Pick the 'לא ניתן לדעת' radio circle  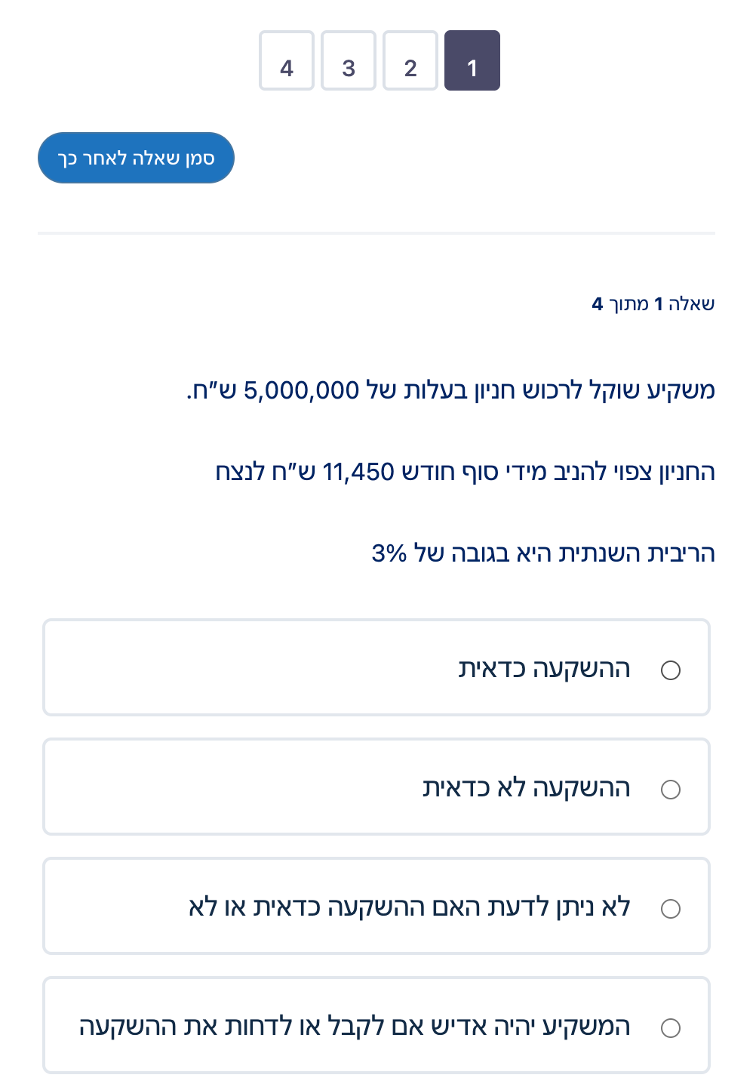[670, 909]
